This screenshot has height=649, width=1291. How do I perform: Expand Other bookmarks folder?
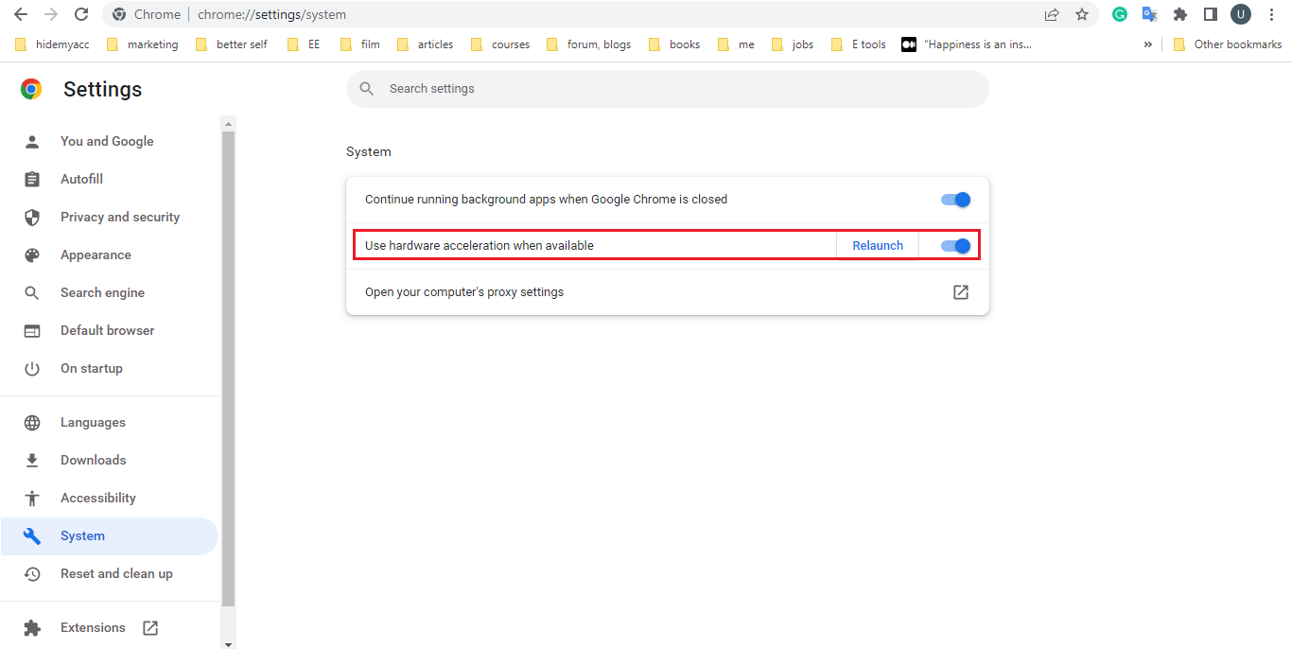[1227, 44]
